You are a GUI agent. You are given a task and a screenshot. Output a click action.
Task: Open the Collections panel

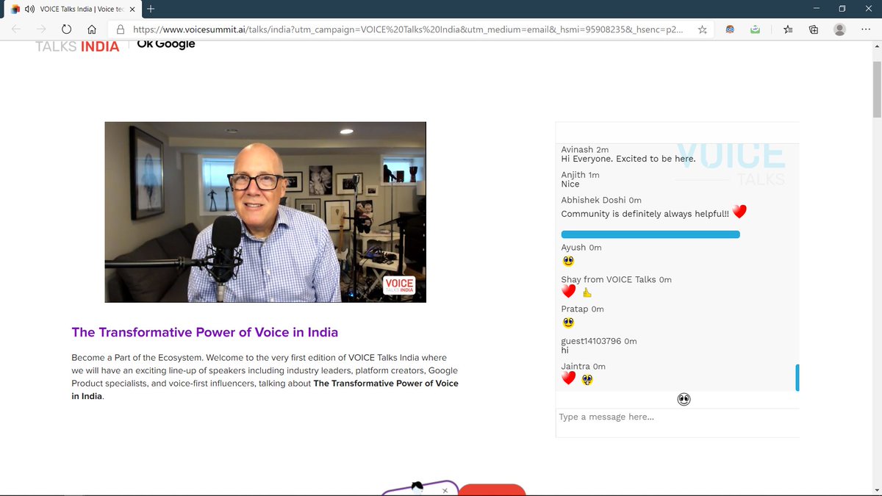[813, 29]
